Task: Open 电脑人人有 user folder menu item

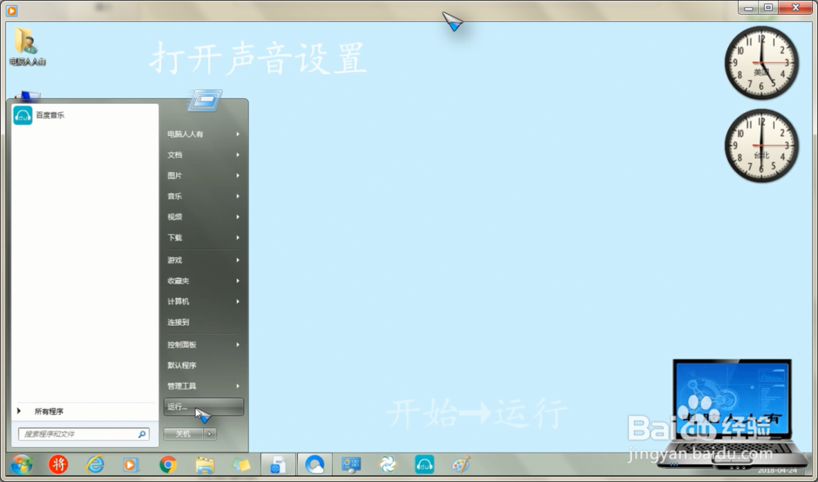Action: point(204,134)
